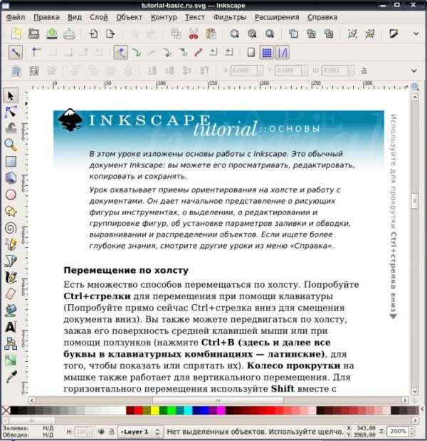Open the Текст menu
427x441 pixels.
click(x=195, y=17)
